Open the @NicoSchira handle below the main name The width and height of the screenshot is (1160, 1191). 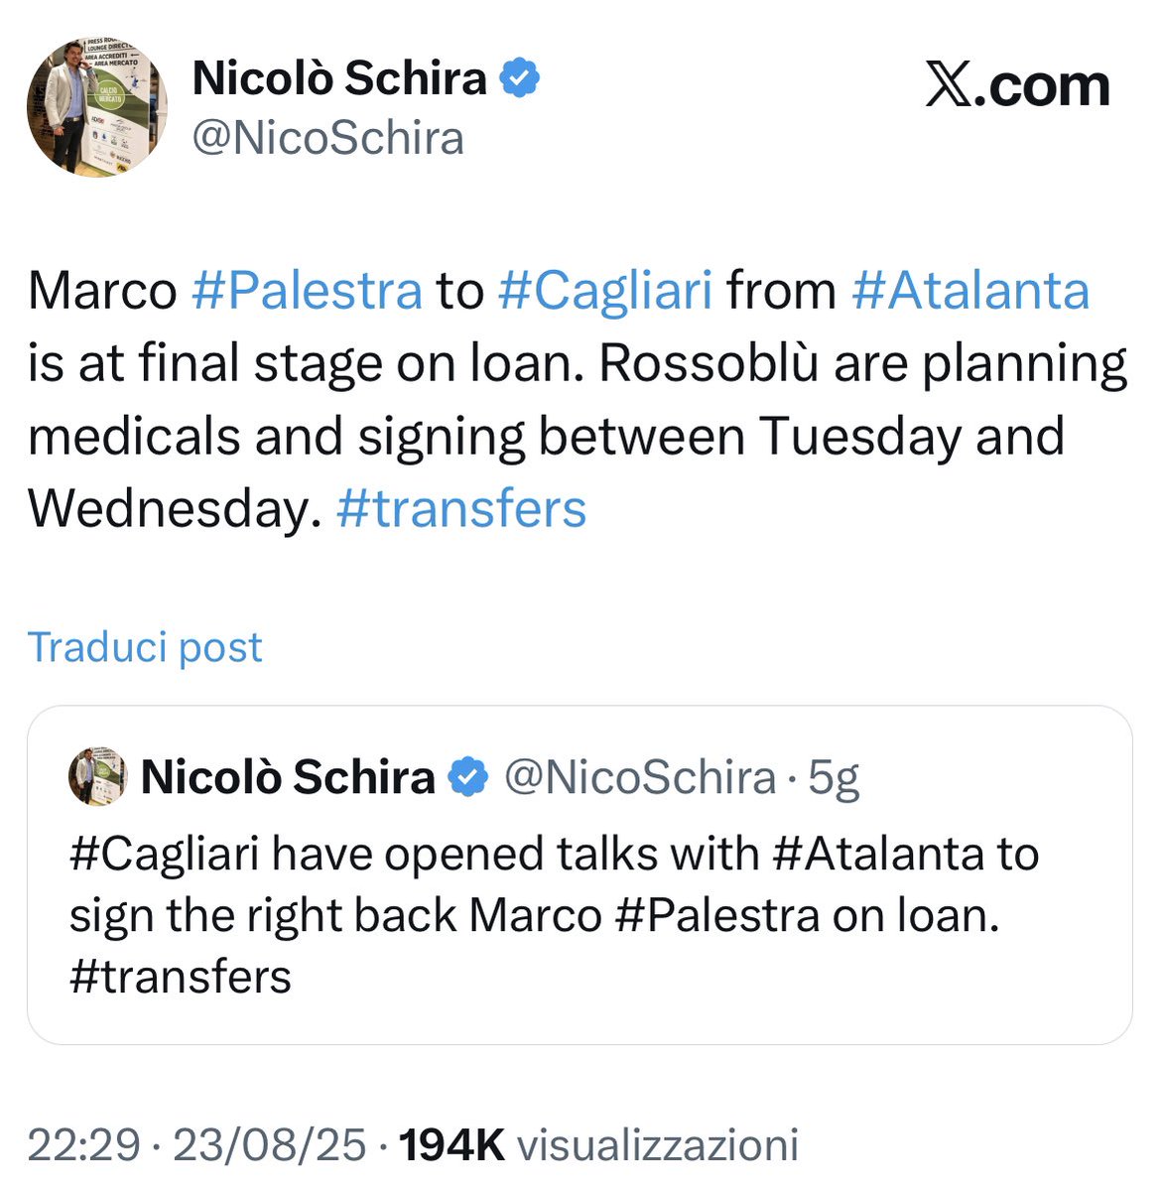(327, 138)
